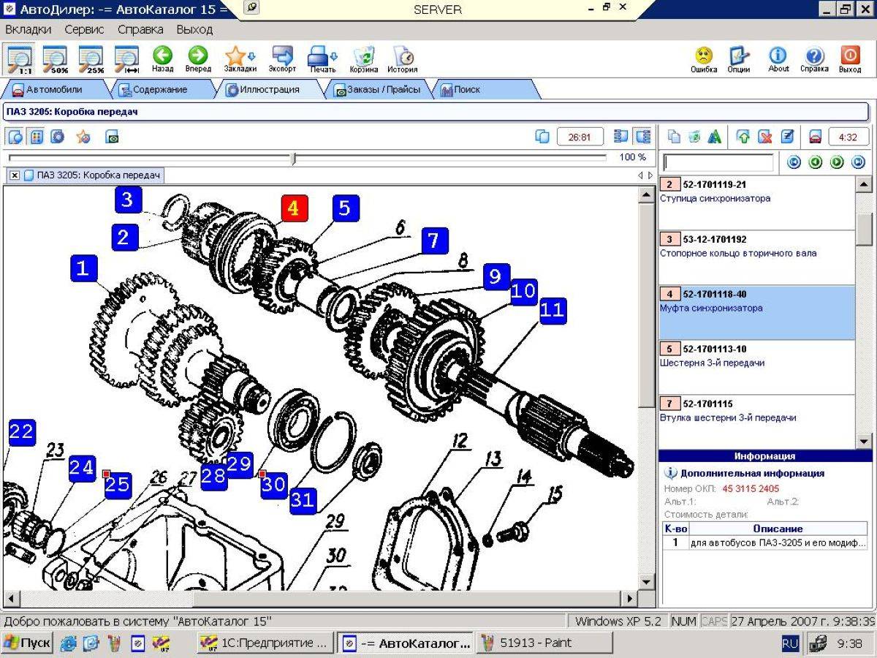Toggle the callout labels grid button

37,137
